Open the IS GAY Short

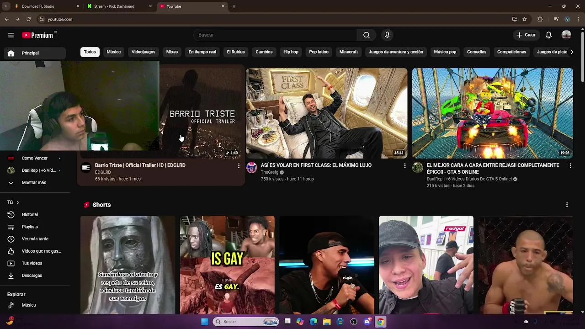point(227,265)
